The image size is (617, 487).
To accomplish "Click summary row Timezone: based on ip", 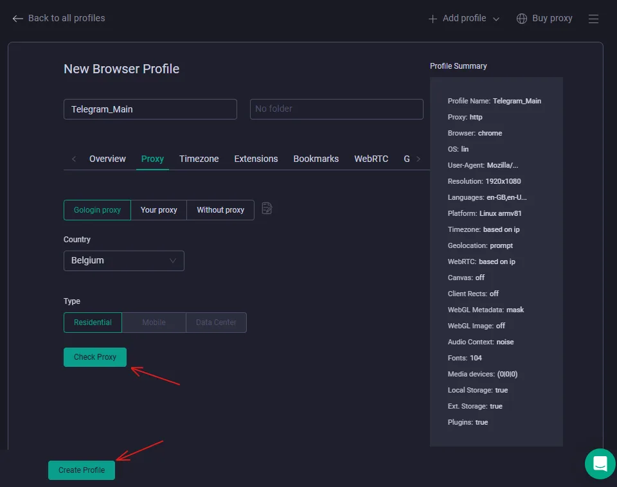I will point(483,230).
